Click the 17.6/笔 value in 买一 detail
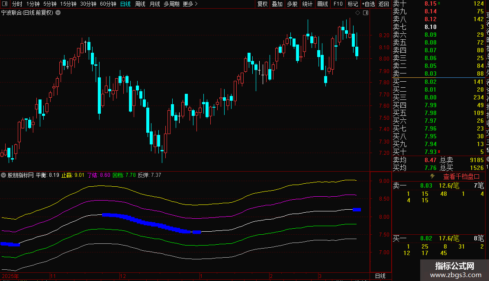 point(449,238)
